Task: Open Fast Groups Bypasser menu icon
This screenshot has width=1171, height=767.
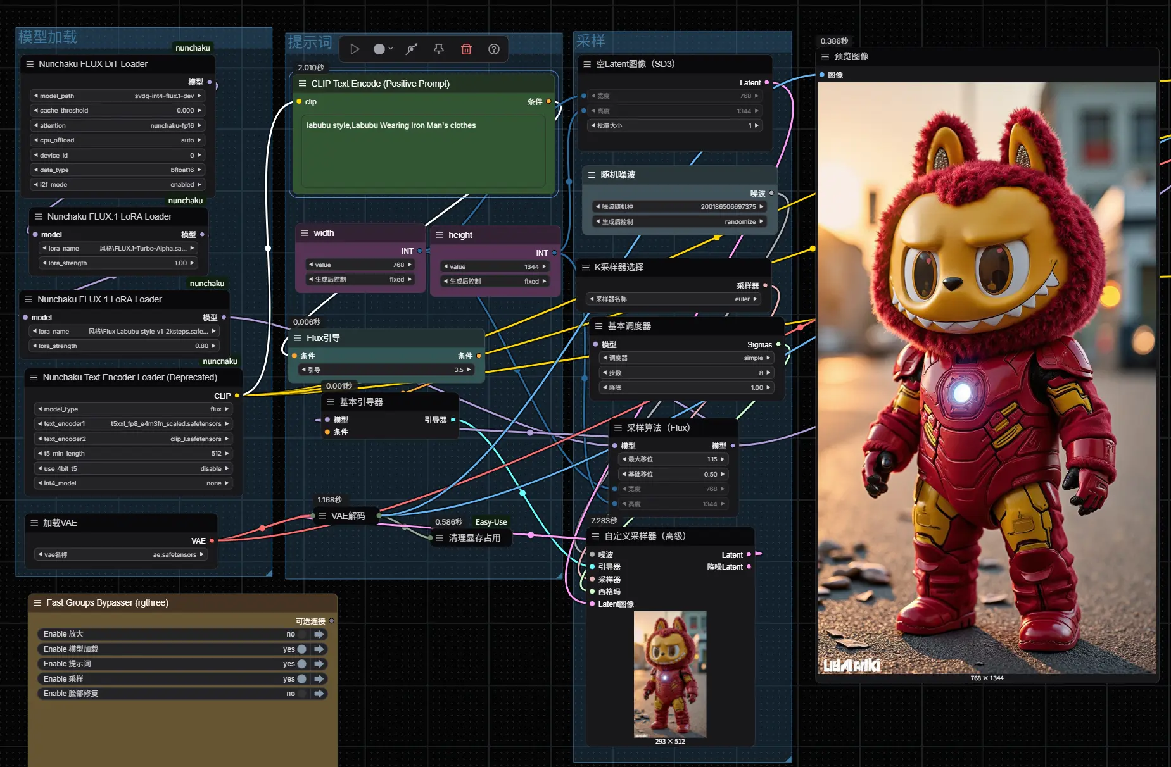Action: click(x=38, y=602)
